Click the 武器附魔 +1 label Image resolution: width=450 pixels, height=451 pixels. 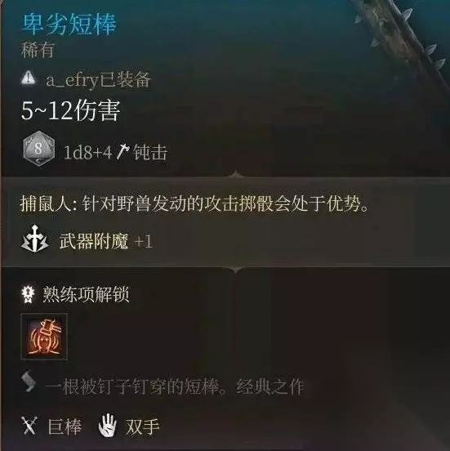106,241
